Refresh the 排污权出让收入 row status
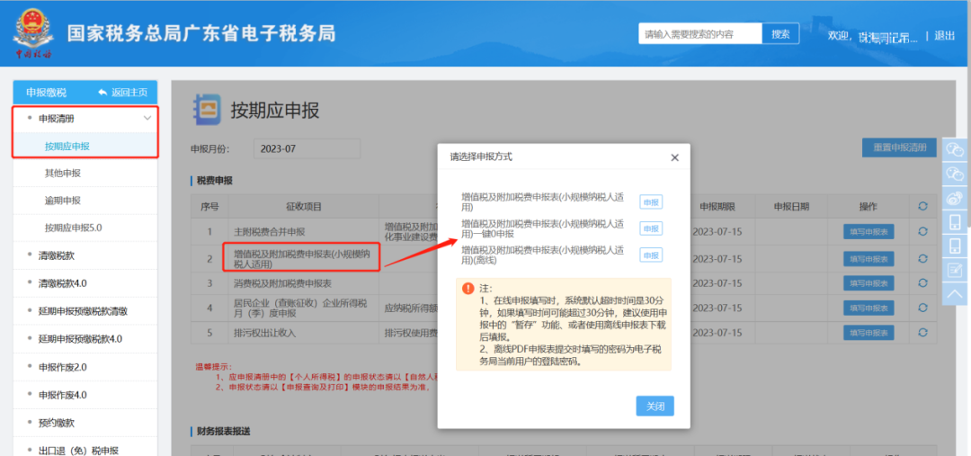 point(922,332)
